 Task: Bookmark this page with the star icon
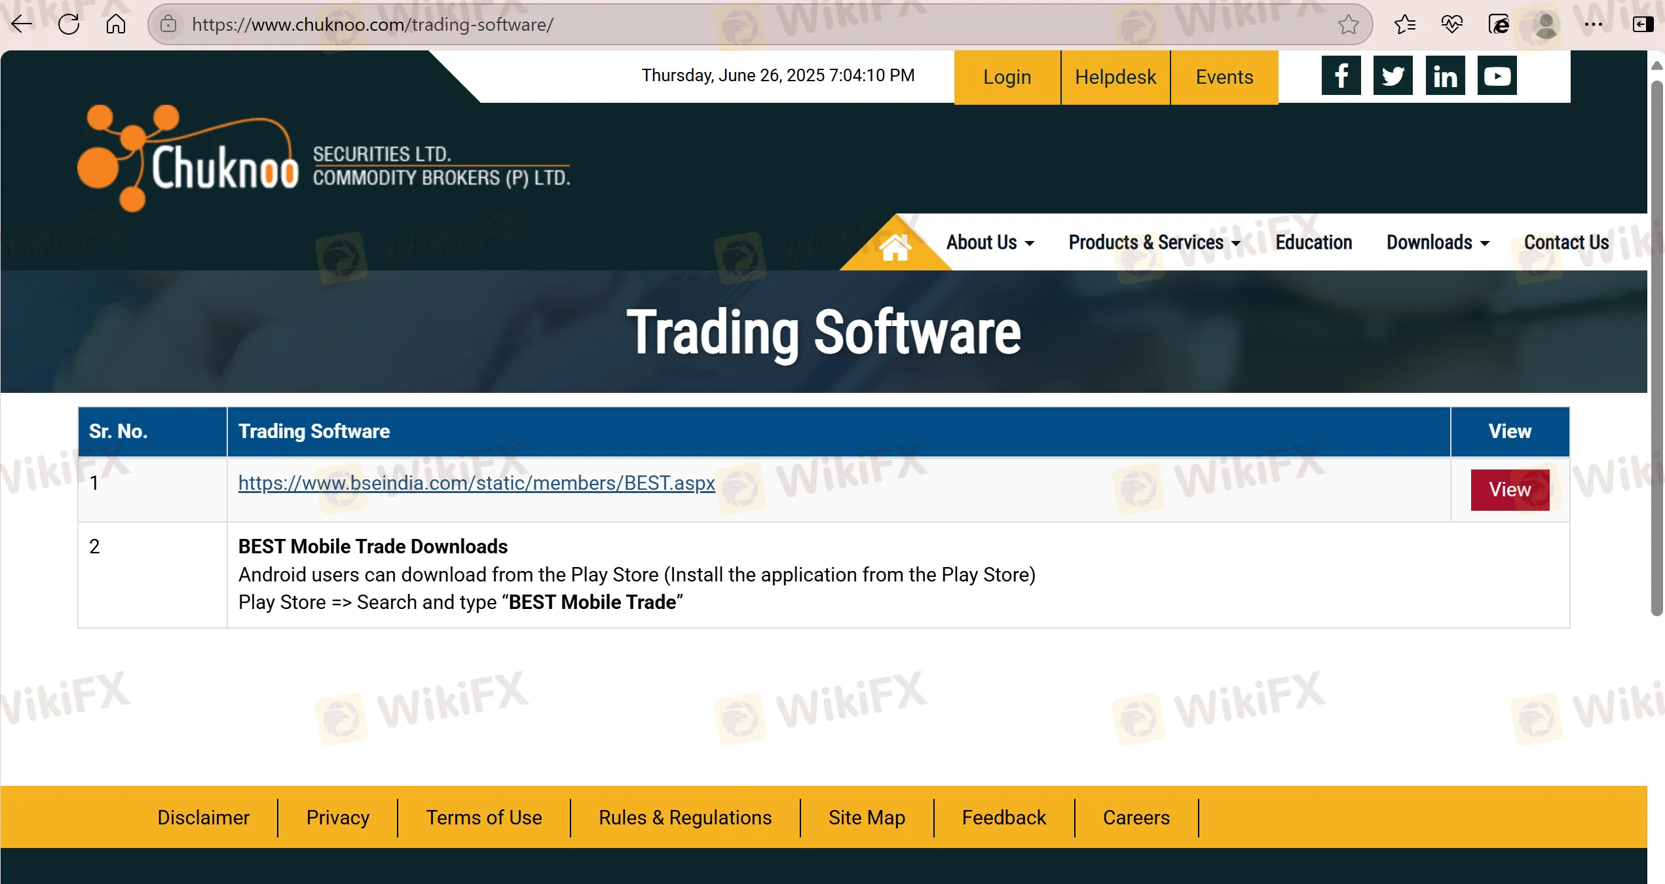pos(1348,24)
